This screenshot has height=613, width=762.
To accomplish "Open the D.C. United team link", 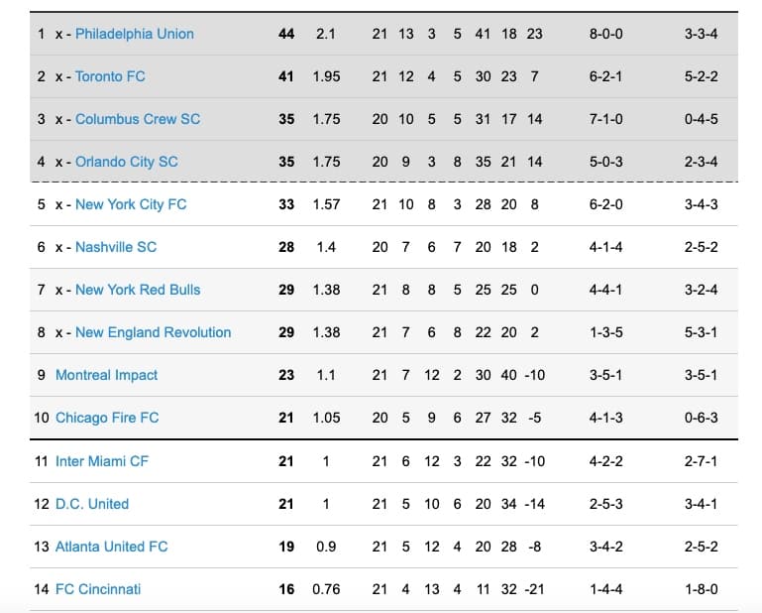I will [92, 504].
